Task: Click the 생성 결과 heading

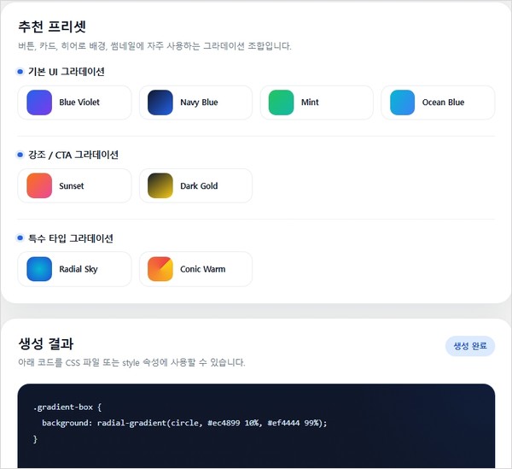Action: pyautogui.click(x=46, y=343)
